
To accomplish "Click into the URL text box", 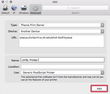I will coord(61,41).
